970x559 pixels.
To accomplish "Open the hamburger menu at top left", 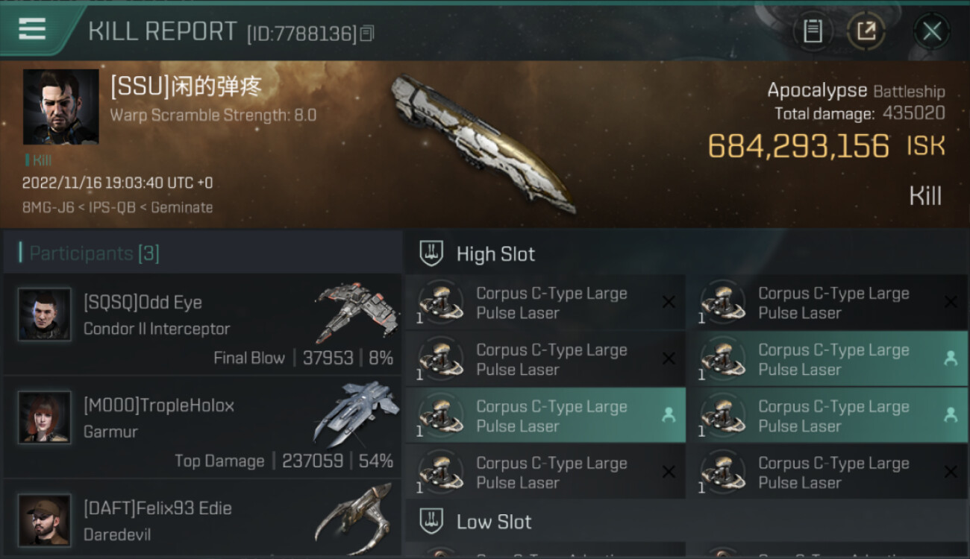I will coord(32,29).
